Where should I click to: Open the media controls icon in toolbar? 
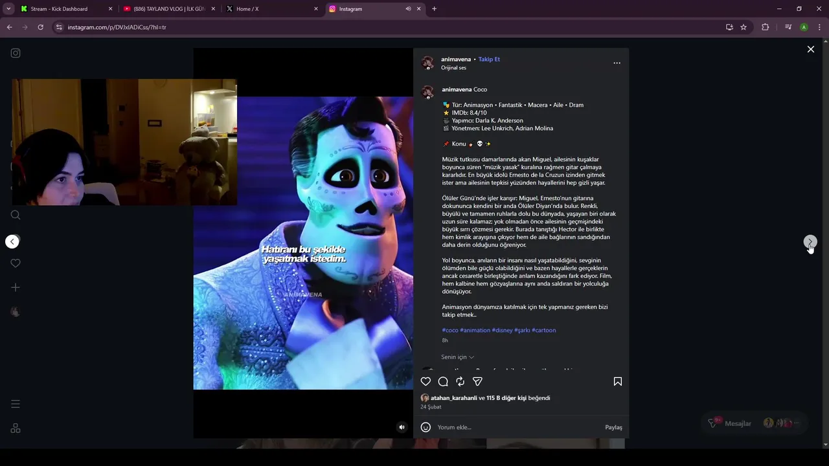pyautogui.click(x=788, y=27)
